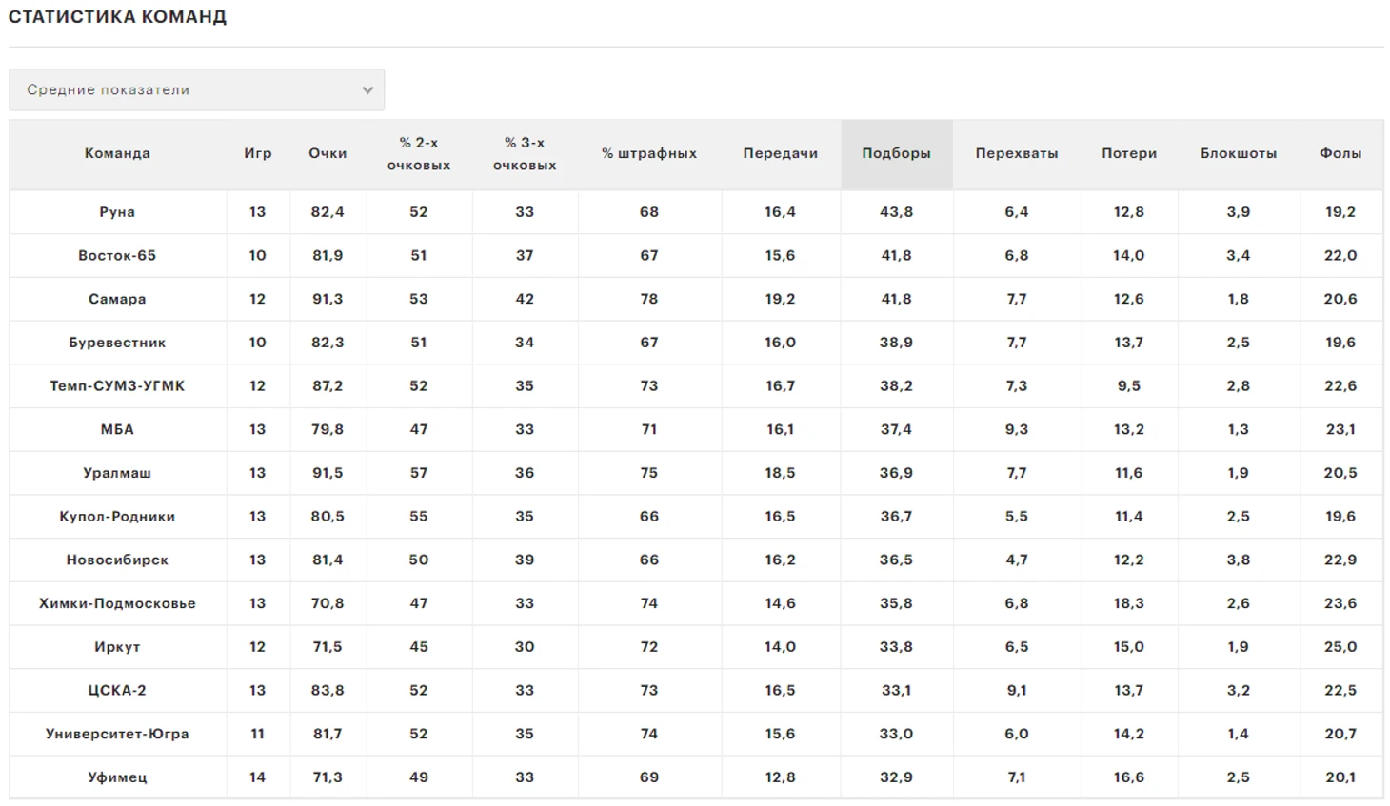Click Уфимец's assists value '12,8'

pos(781,777)
